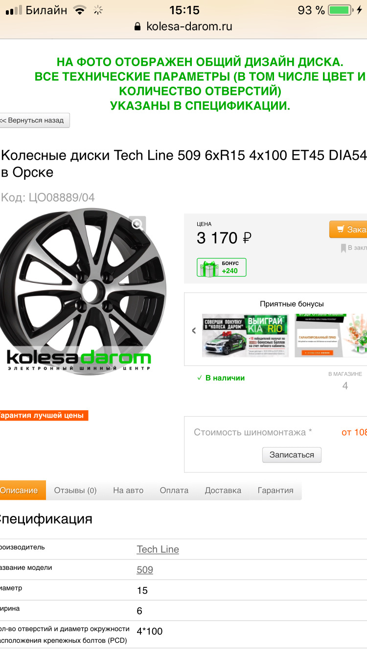Switch to the Отзывы (0) tab
This screenshot has width=367, height=653.
pos(75,490)
